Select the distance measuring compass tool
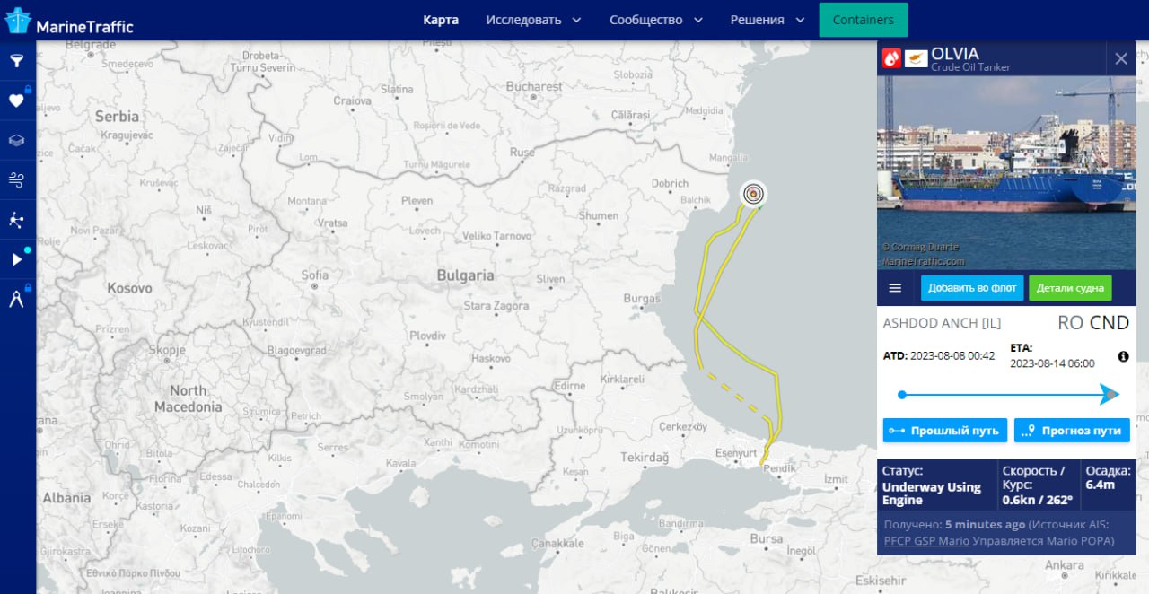Screen dimensions: 1149x594 pyautogui.click(x=16, y=300)
